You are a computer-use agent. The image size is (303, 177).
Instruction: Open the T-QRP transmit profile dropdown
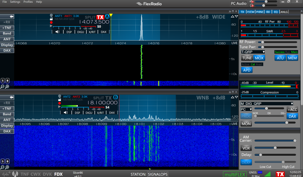coord(253,52)
